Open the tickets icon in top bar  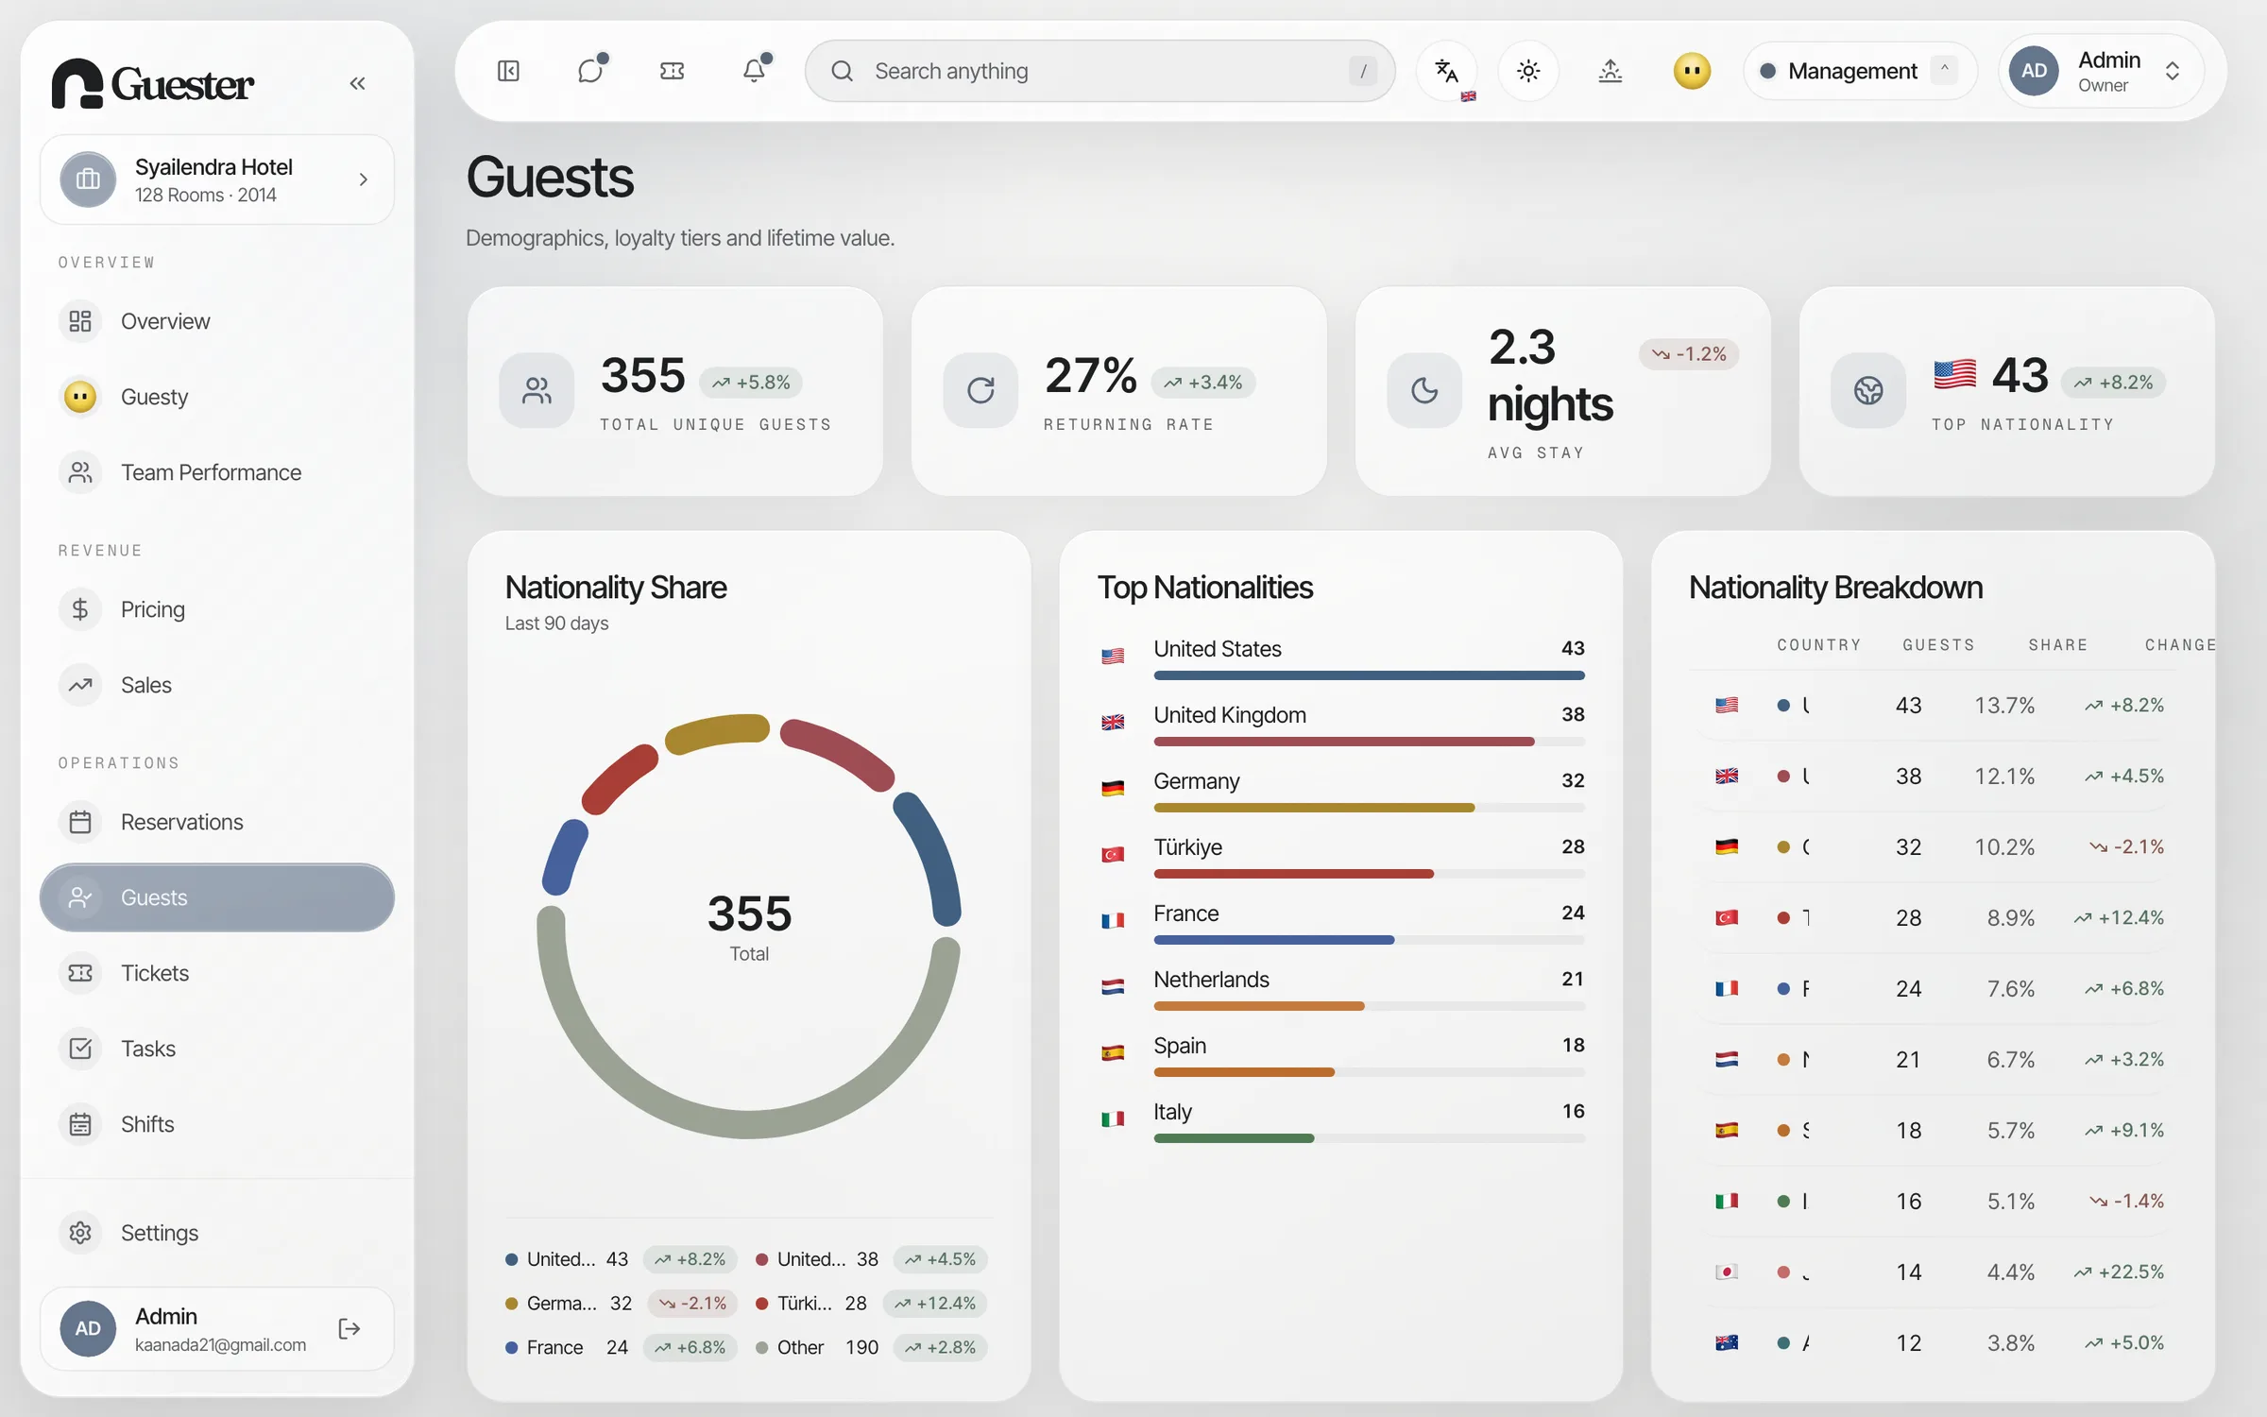pos(672,71)
